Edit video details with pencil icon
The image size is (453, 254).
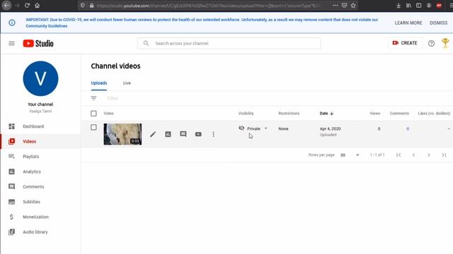[x=153, y=134]
